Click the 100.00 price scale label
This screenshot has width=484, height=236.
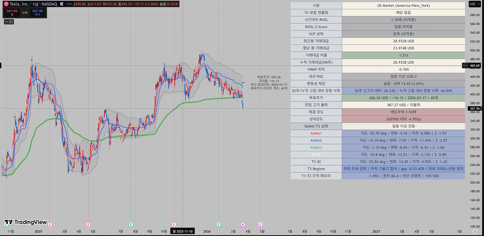tap(475, 226)
